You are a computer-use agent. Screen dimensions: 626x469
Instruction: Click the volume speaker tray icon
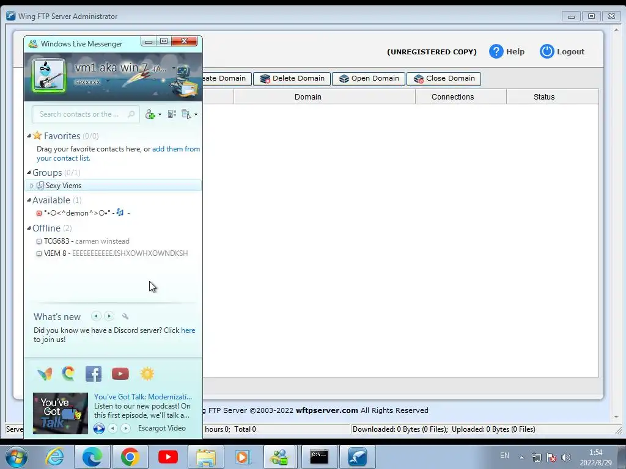point(565,457)
